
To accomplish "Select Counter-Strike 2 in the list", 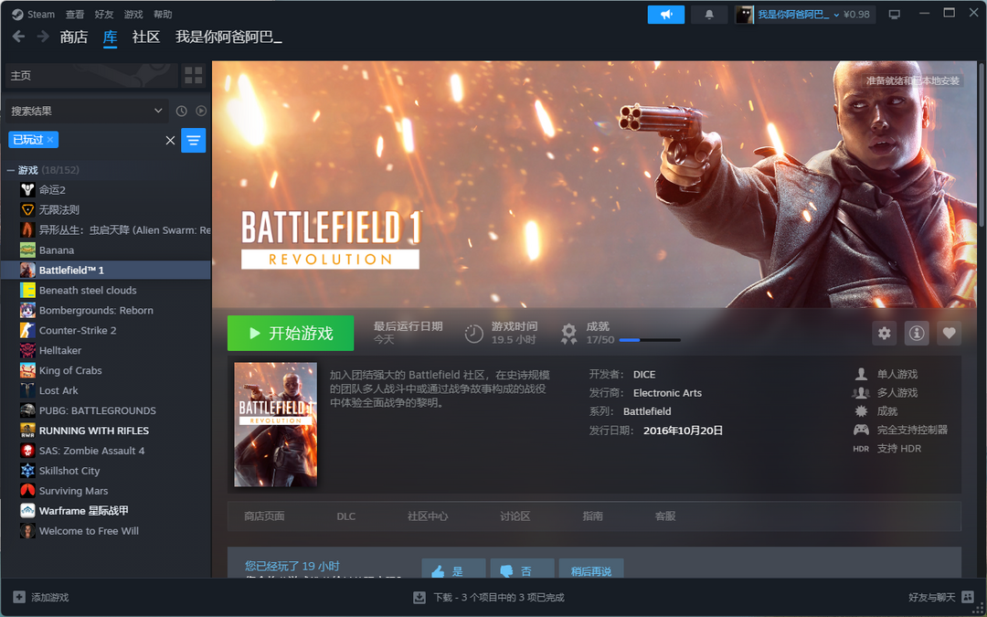I will click(106, 331).
